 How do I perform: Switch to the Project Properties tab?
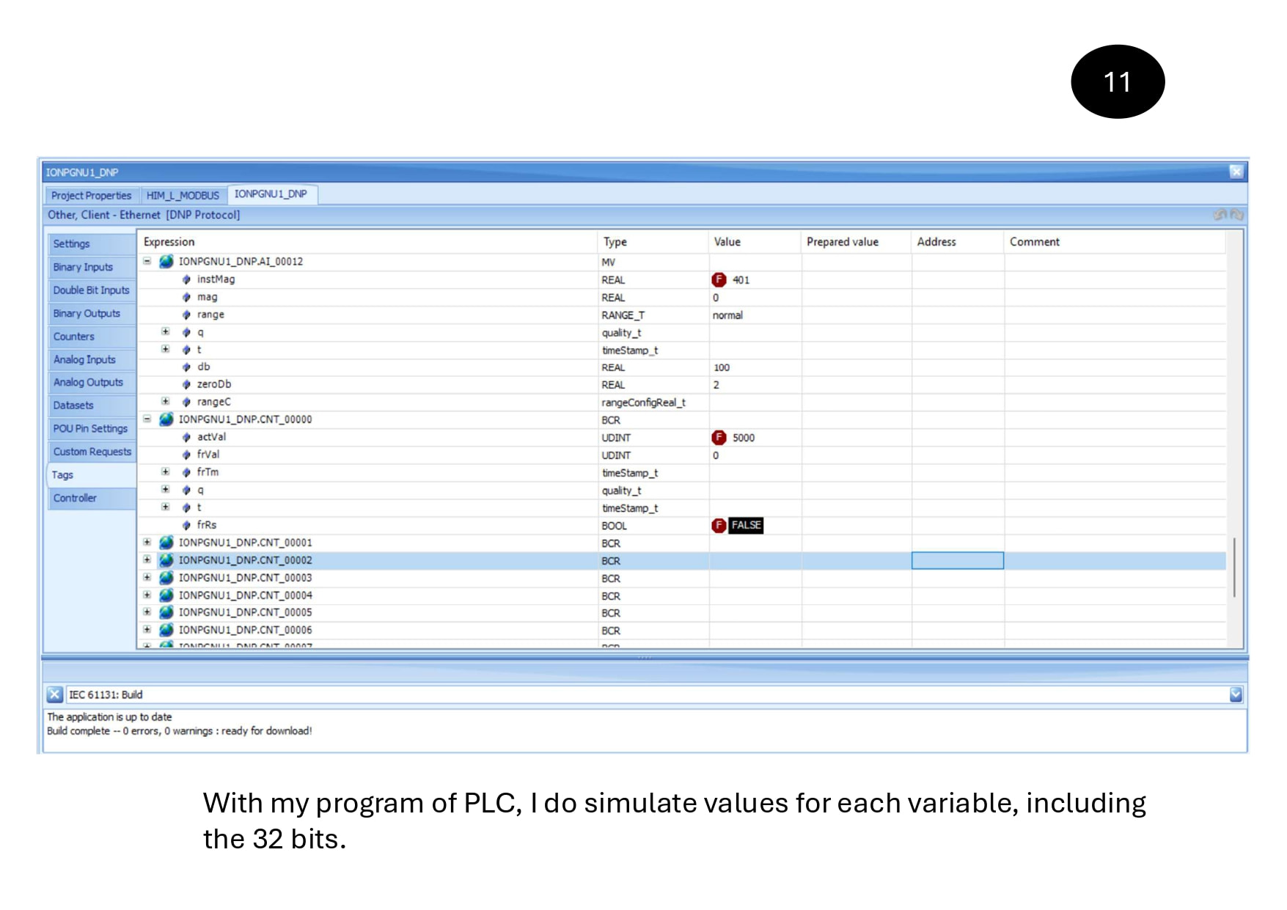click(91, 196)
